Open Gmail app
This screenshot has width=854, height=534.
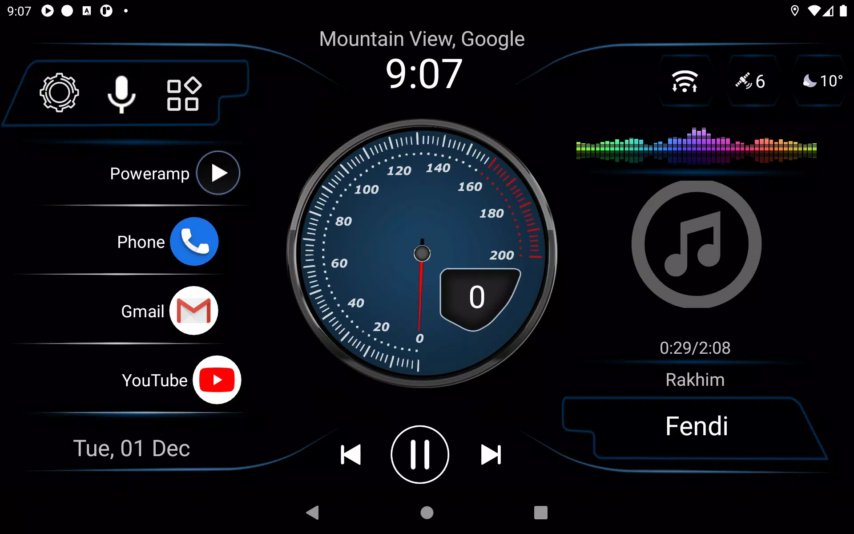(x=193, y=311)
